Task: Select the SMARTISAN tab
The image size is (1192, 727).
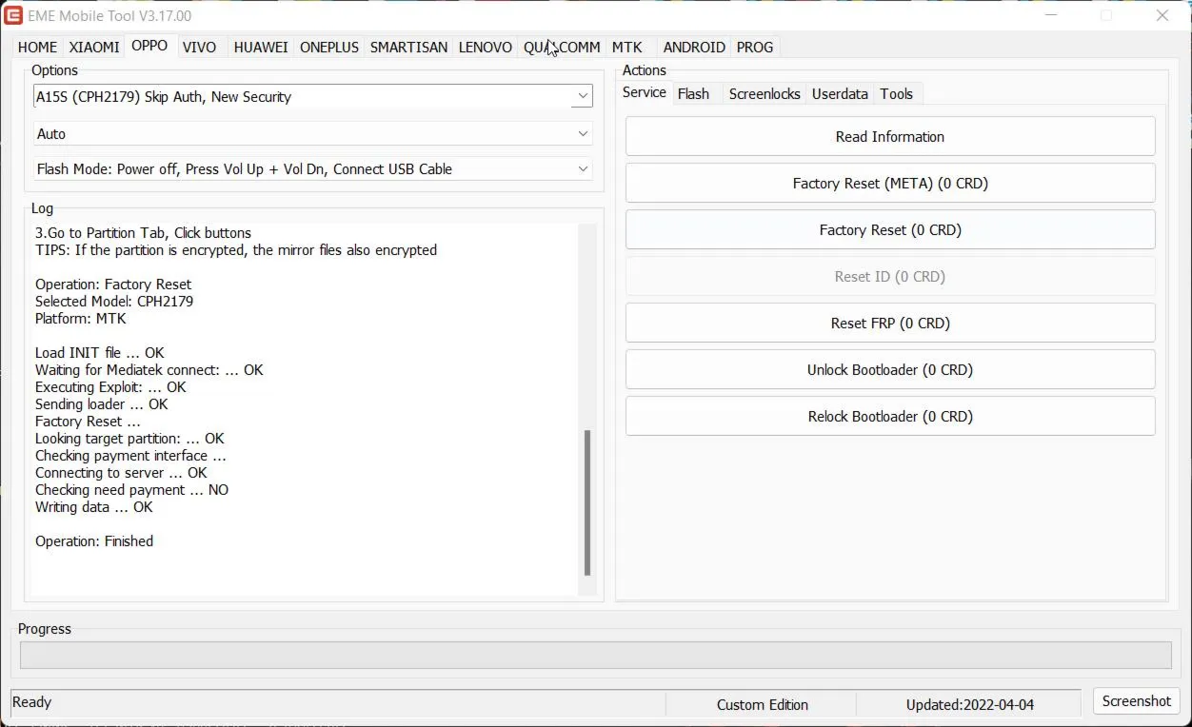Action: [x=408, y=47]
